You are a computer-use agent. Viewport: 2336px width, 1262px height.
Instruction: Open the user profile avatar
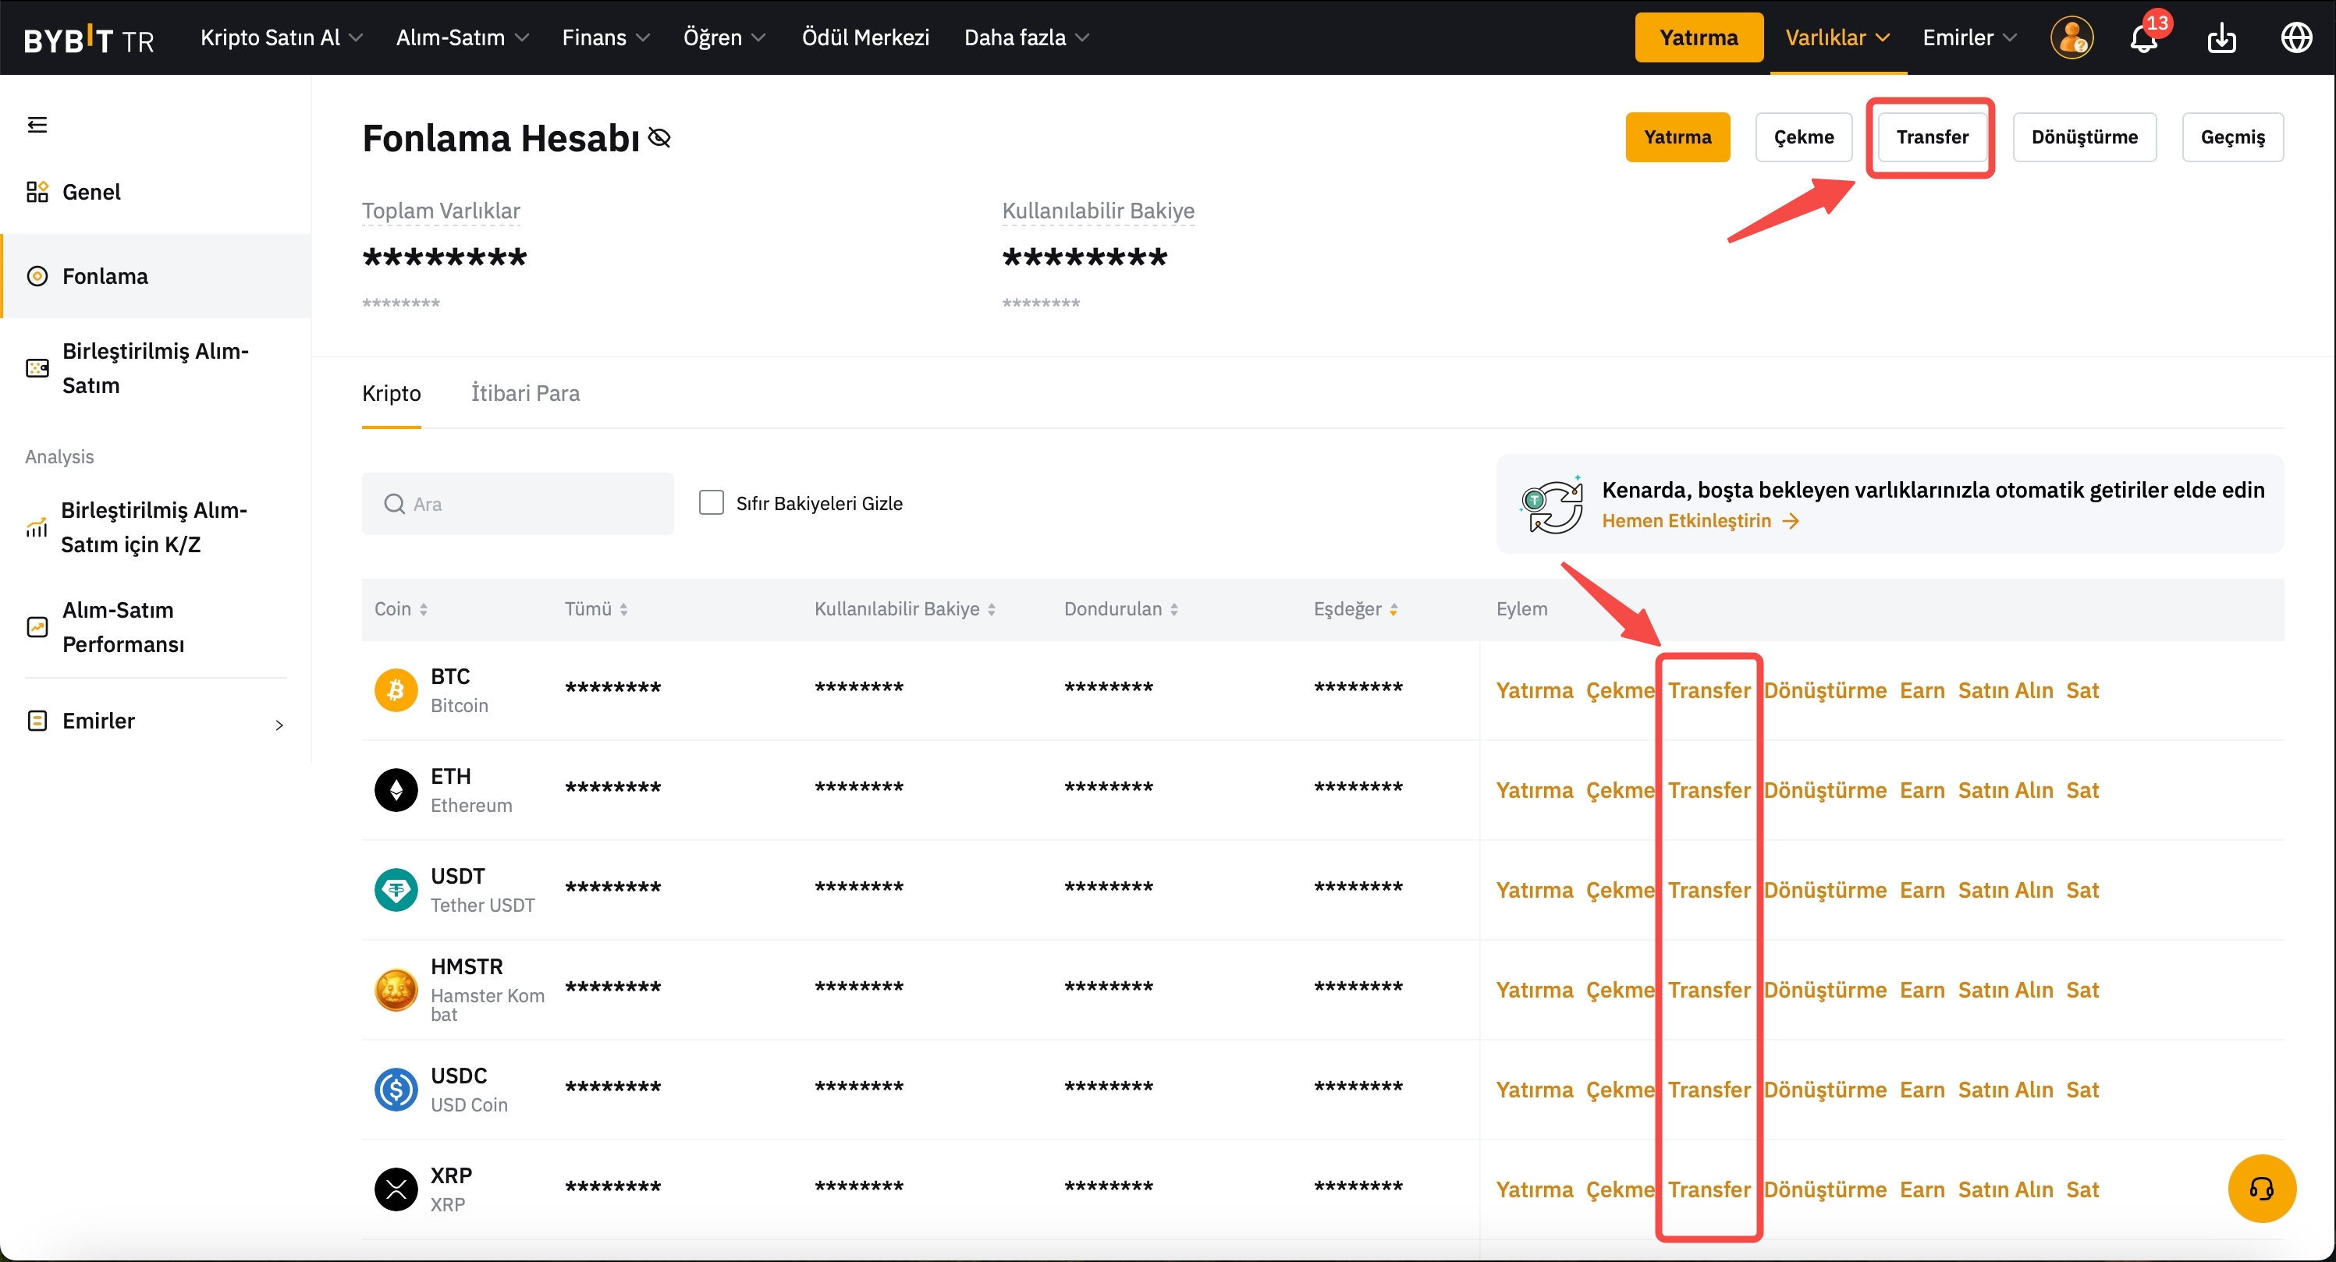tap(2072, 38)
